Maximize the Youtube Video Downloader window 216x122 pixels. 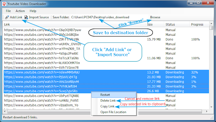[198, 3]
